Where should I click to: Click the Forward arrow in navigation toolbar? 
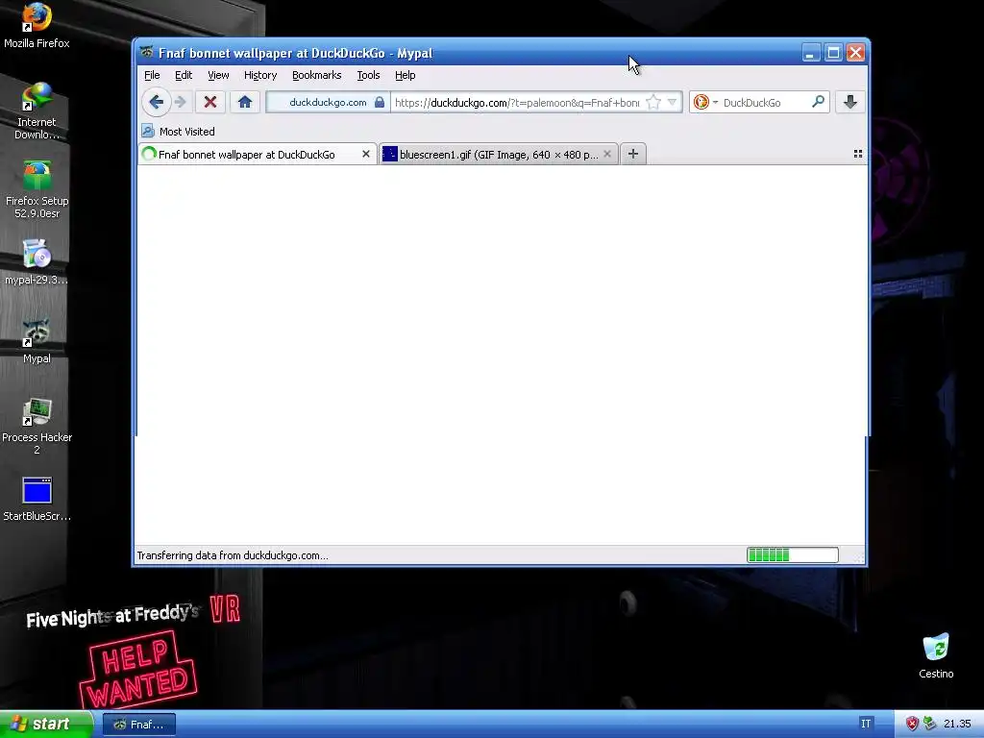tap(181, 102)
